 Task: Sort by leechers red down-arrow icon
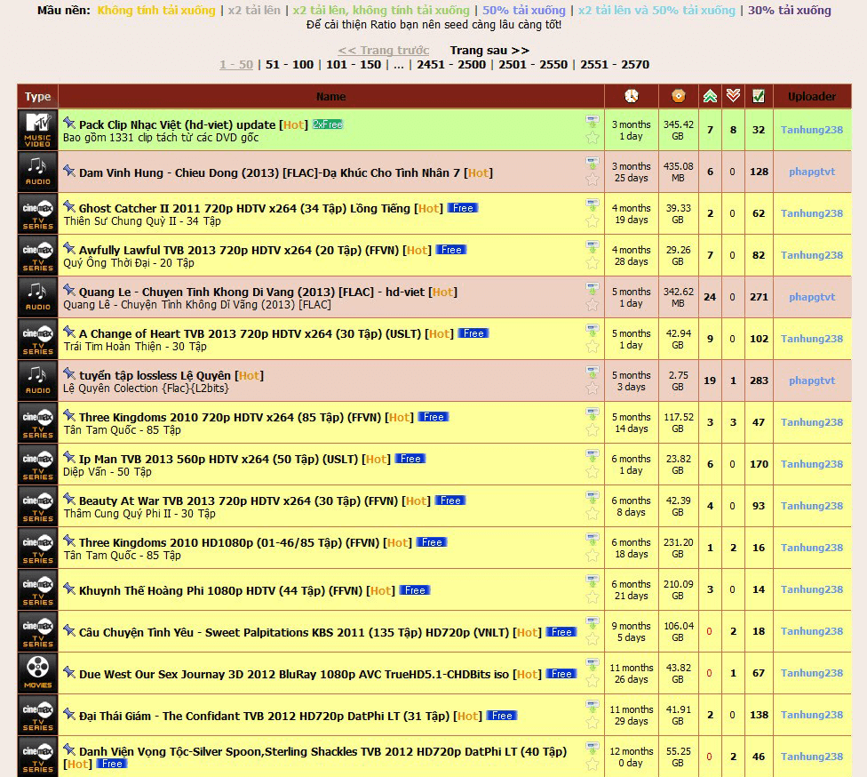point(733,96)
